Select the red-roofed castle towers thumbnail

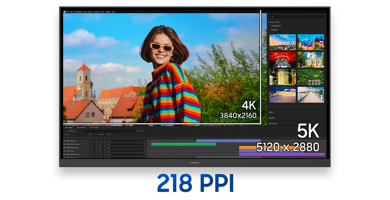click(x=311, y=42)
